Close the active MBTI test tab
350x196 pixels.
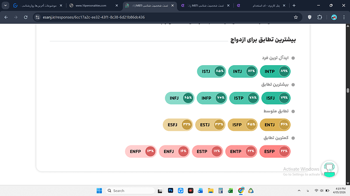(172, 6)
